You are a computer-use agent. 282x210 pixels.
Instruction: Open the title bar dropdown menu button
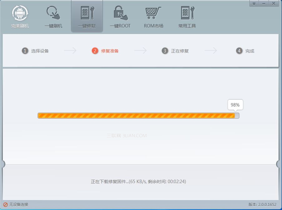click(x=254, y=3)
